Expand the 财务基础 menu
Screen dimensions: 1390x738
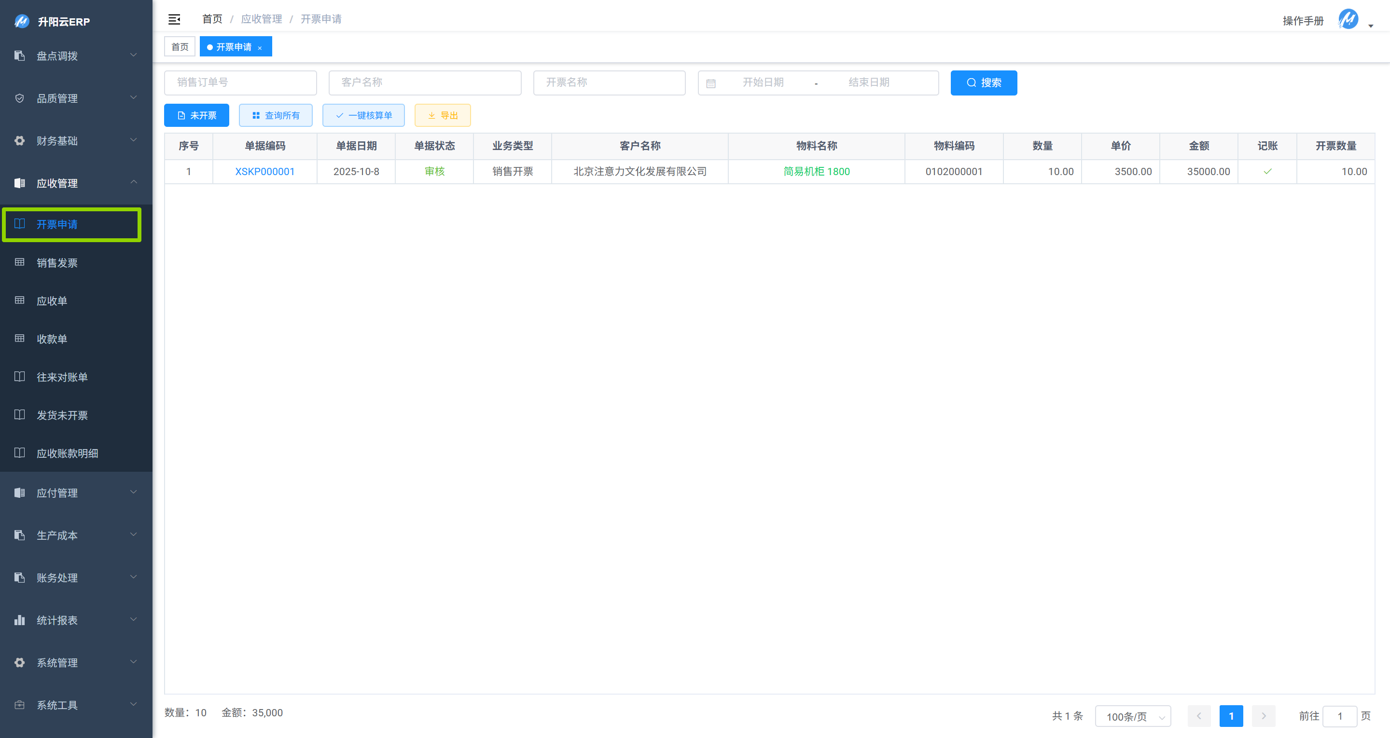pyautogui.click(x=76, y=141)
